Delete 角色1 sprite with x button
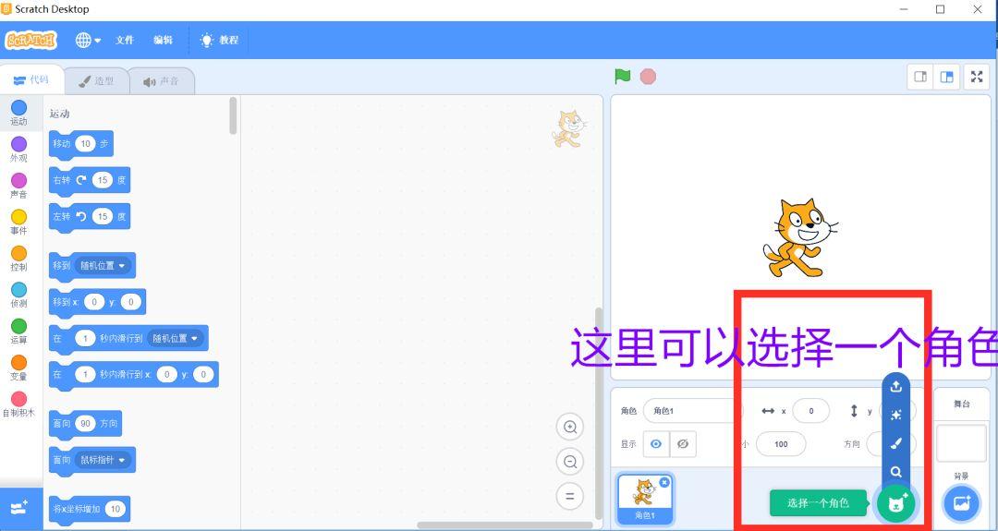The image size is (998, 531). [664, 483]
